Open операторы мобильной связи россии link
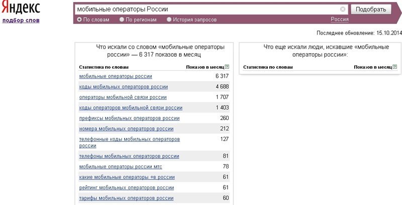402x205 pixels. pos(123,97)
